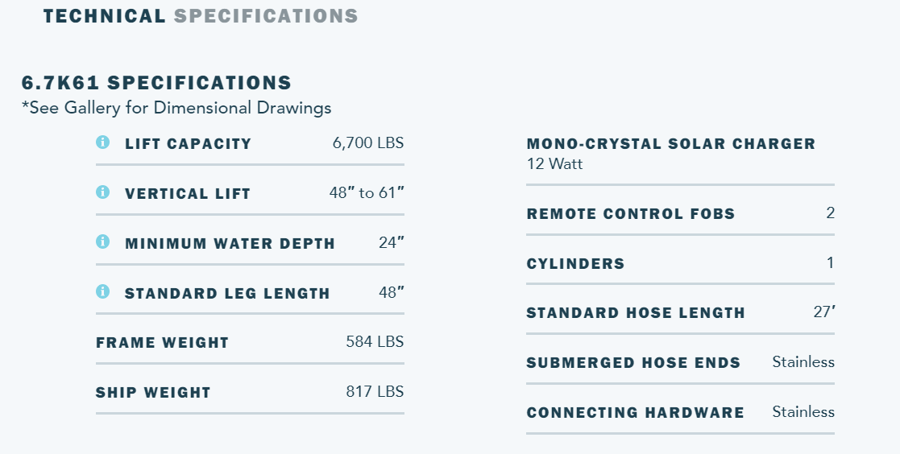Click the Mono-Crystal Solar Charger heading
This screenshot has height=454, width=900.
tap(670, 144)
